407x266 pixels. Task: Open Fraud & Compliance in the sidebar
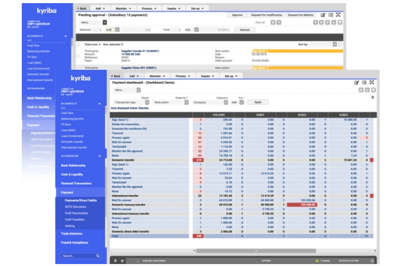74,243
